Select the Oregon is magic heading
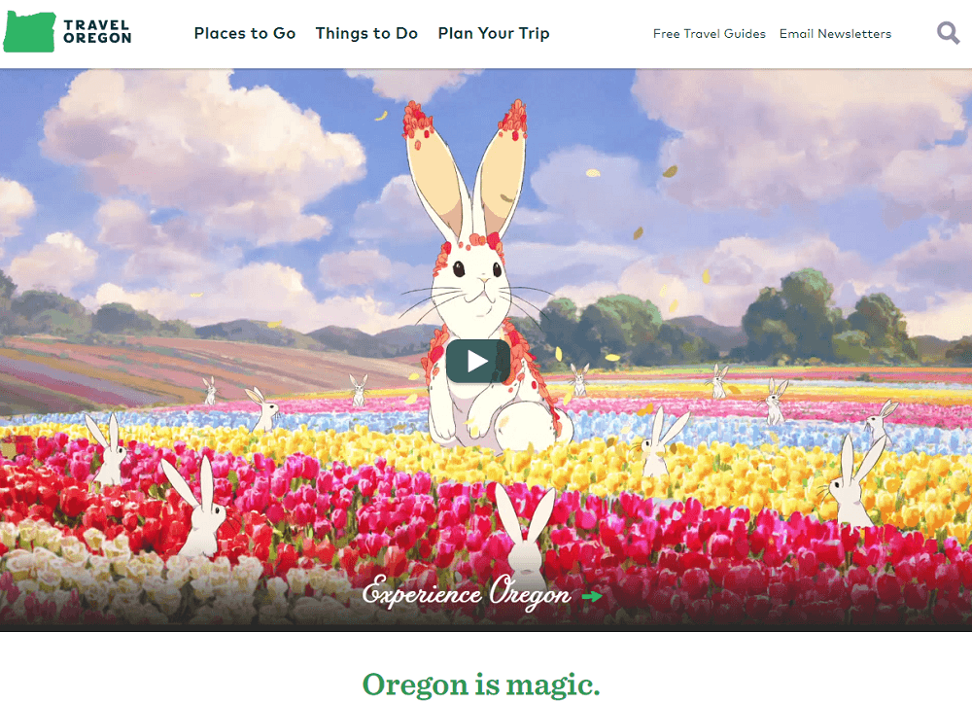 tap(481, 684)
